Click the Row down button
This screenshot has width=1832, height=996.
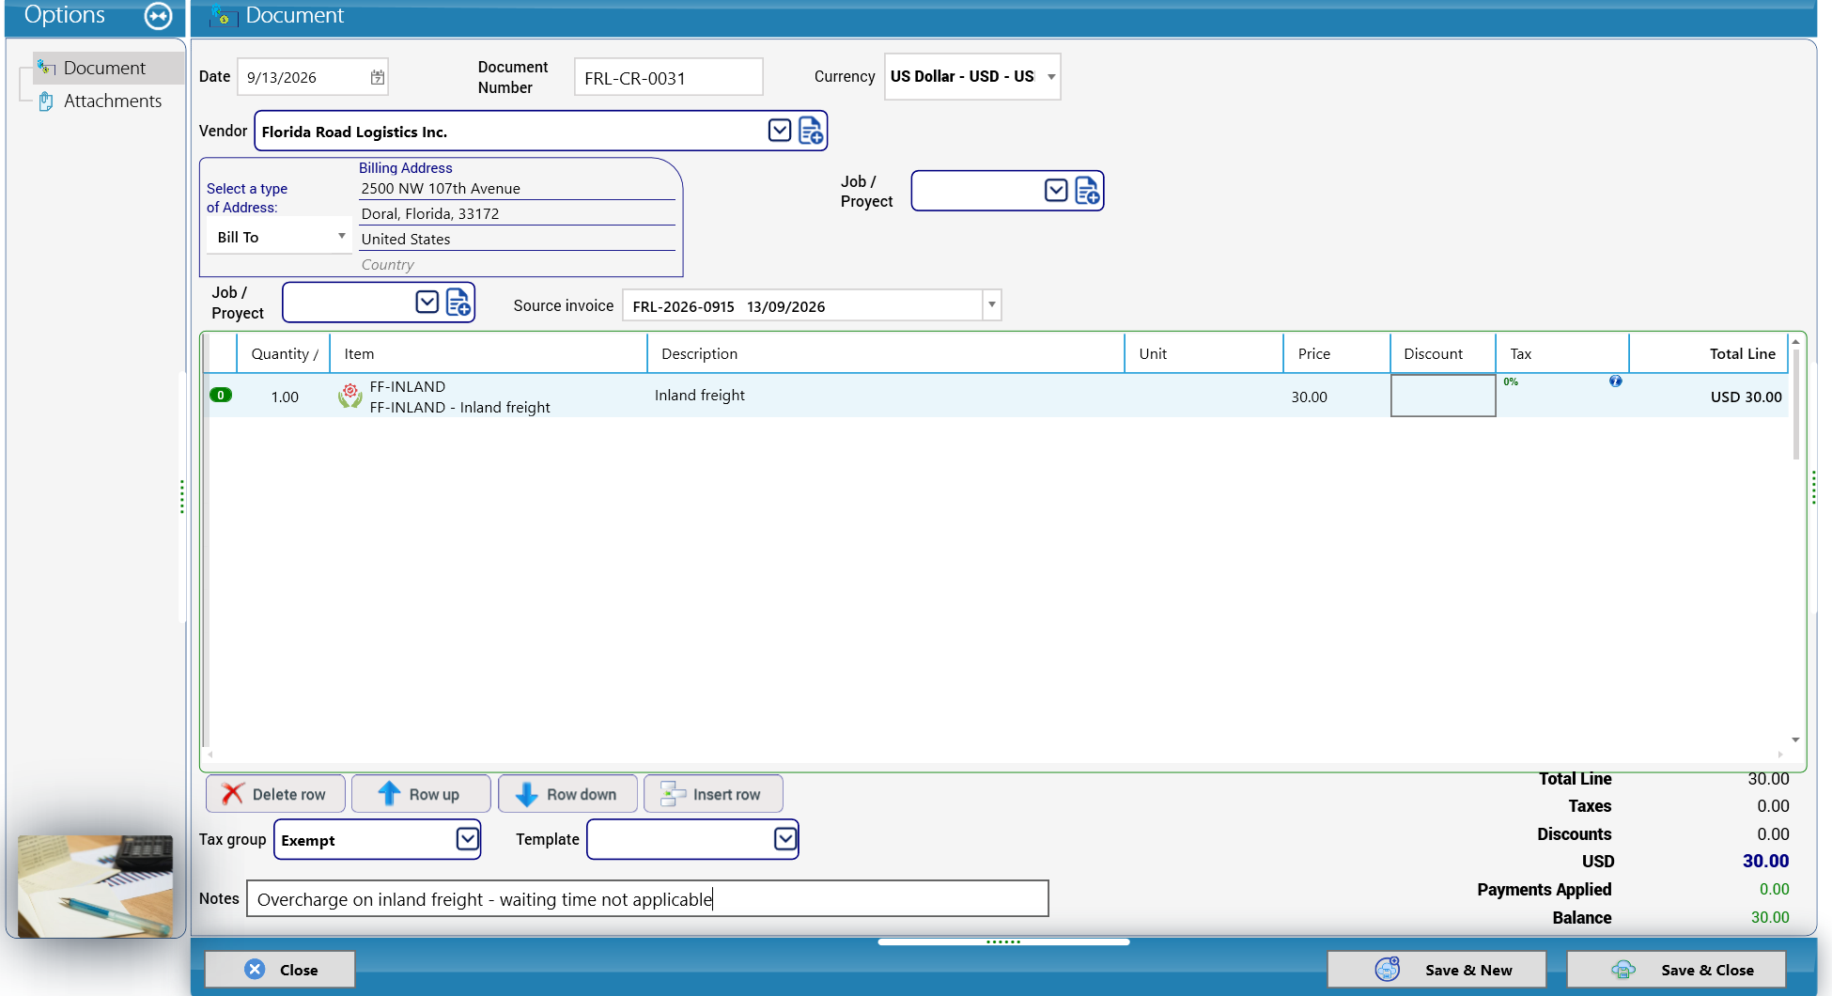(567, 794)
